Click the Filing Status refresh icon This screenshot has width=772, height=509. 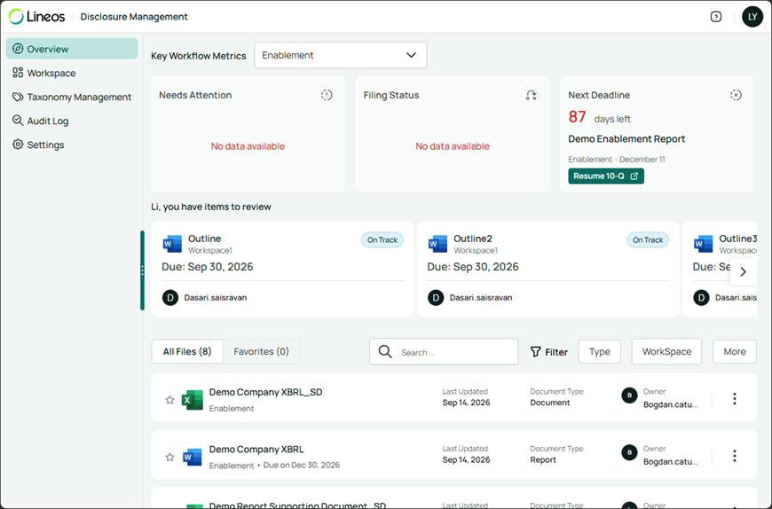[x=531, y=95]
